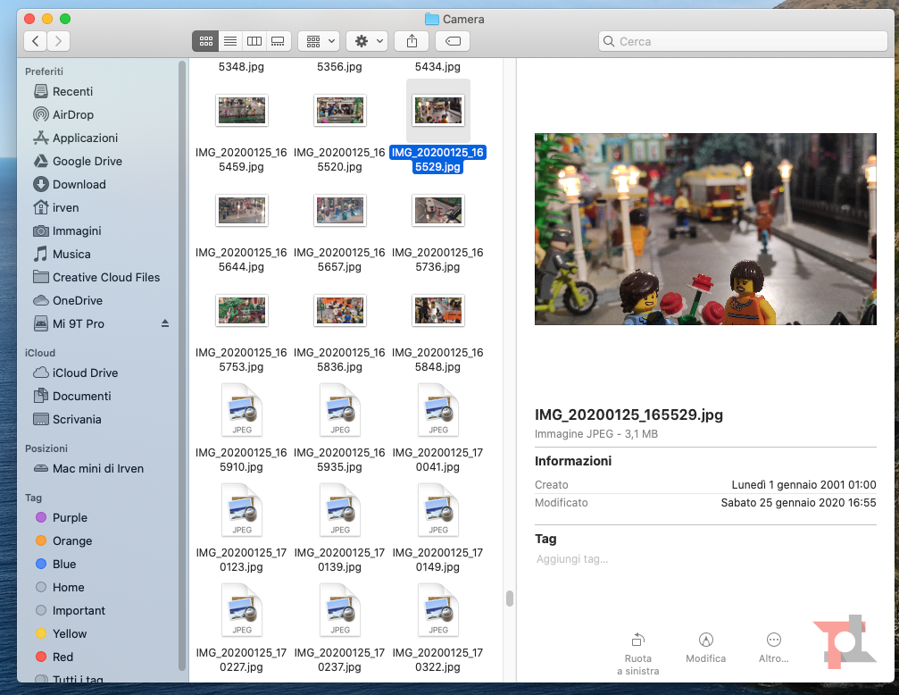Eject the Mi 9T Pro device
899x695 pixels.
[165, 323]
